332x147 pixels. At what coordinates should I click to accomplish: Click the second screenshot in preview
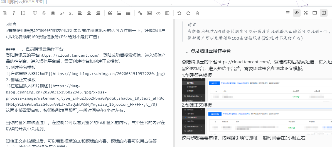pos(257,121)
